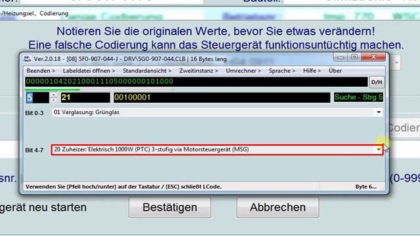Decrease byte number with down spinner arrow
Image resolution: width=420 pixels, height=236 pixels.
pyautogui.click(x=54, y=100)
